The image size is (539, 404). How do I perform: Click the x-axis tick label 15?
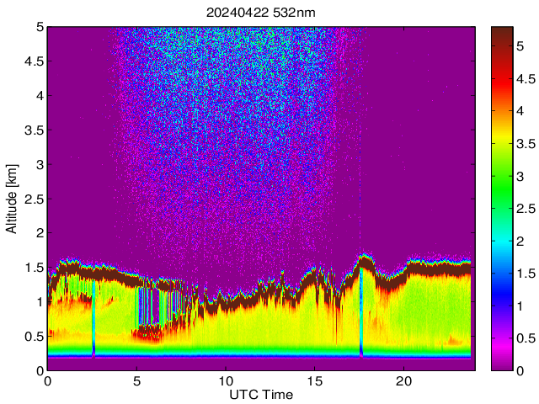click(314, 380)
